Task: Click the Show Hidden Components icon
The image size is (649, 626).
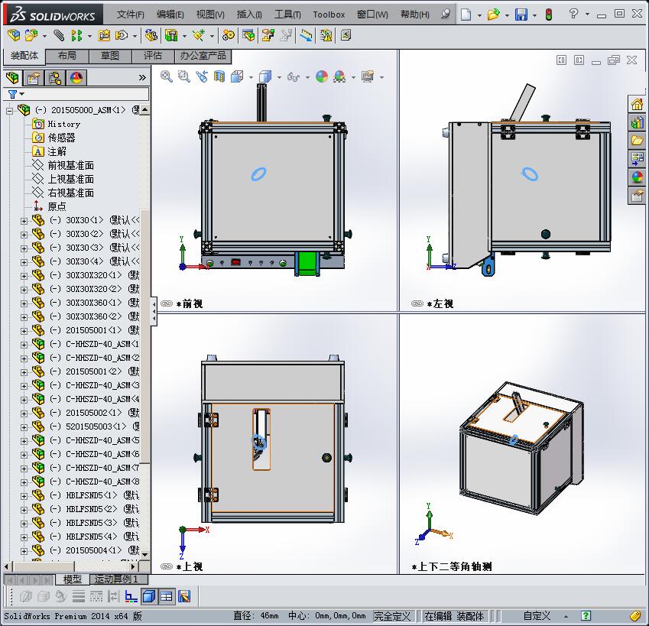Action: tap(151, 36)
